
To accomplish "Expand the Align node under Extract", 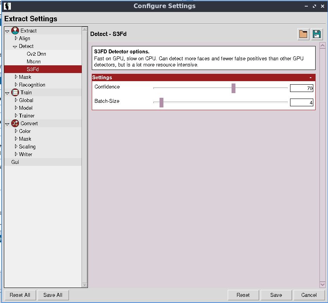I will coord(16,38).
